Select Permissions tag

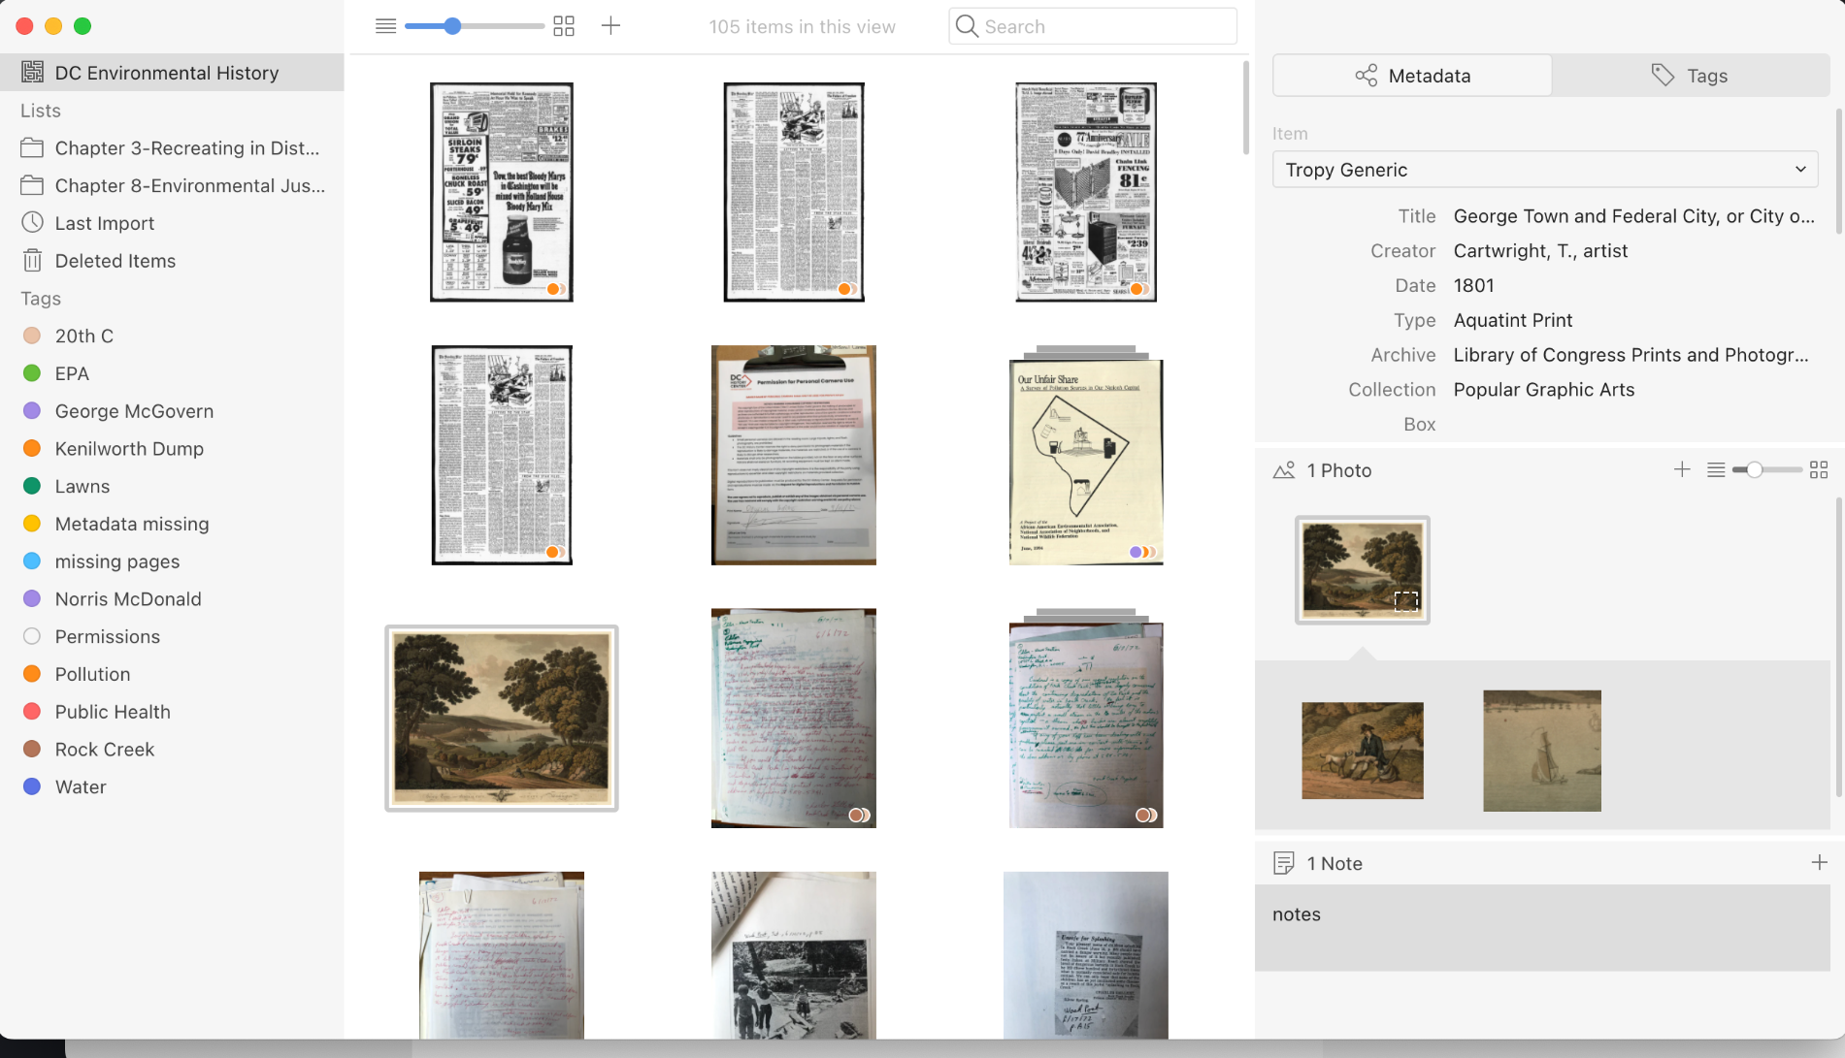point(172,637)
